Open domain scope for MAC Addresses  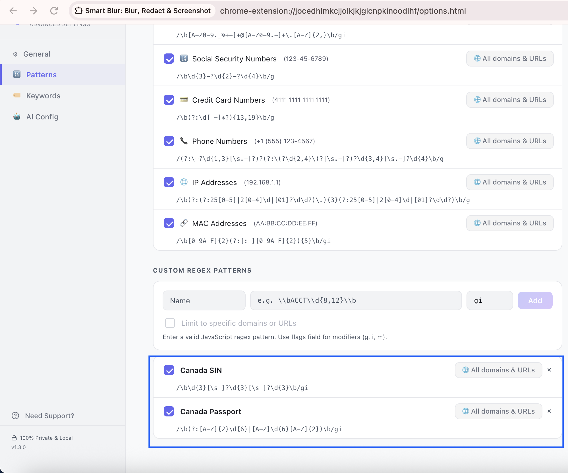(x=510, y=223)
